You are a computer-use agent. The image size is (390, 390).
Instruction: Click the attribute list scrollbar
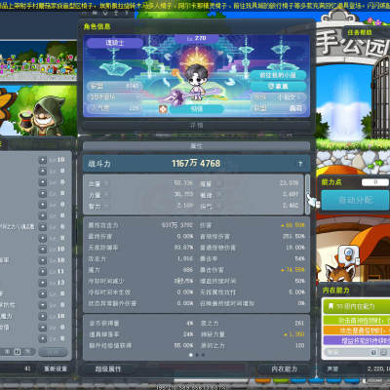(307, 194)
